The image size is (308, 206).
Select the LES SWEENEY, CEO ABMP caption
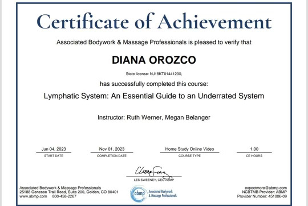tap(154, 180)
